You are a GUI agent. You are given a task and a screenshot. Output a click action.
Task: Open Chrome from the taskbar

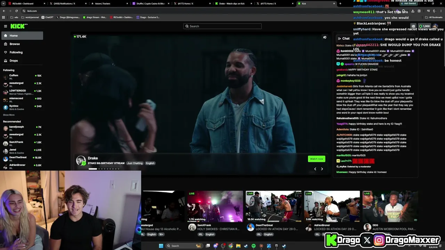[x=230, y=246]
